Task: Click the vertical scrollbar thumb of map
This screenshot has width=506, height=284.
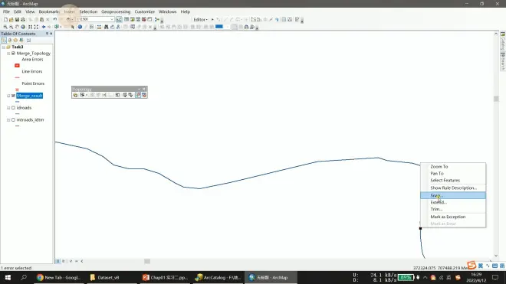Action: pyautogui.click(x=496, y=99)
